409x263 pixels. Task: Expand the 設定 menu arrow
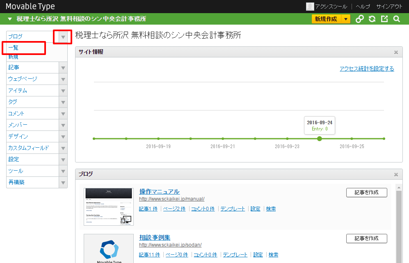(x=63, y=160)
